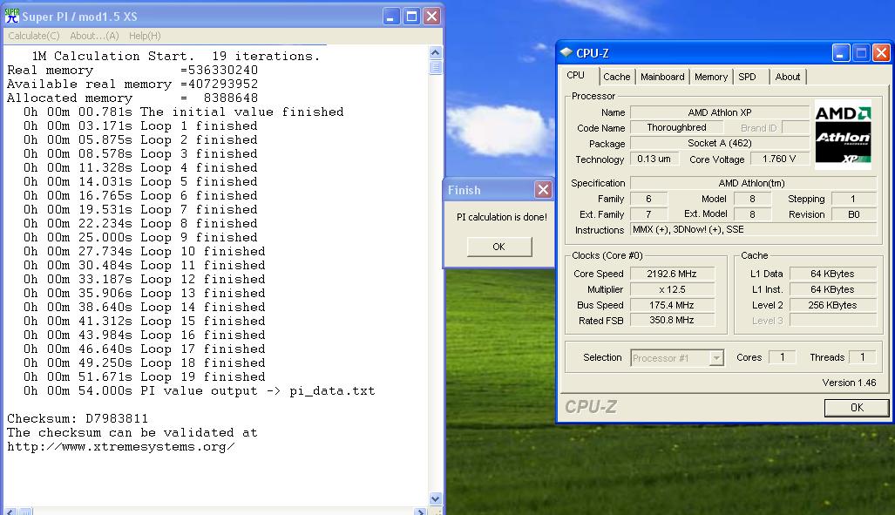The height and width of the screenshot is (515, 895).
Task: Click the 'PI calculation is done!' message
Action: pos(502,217)
